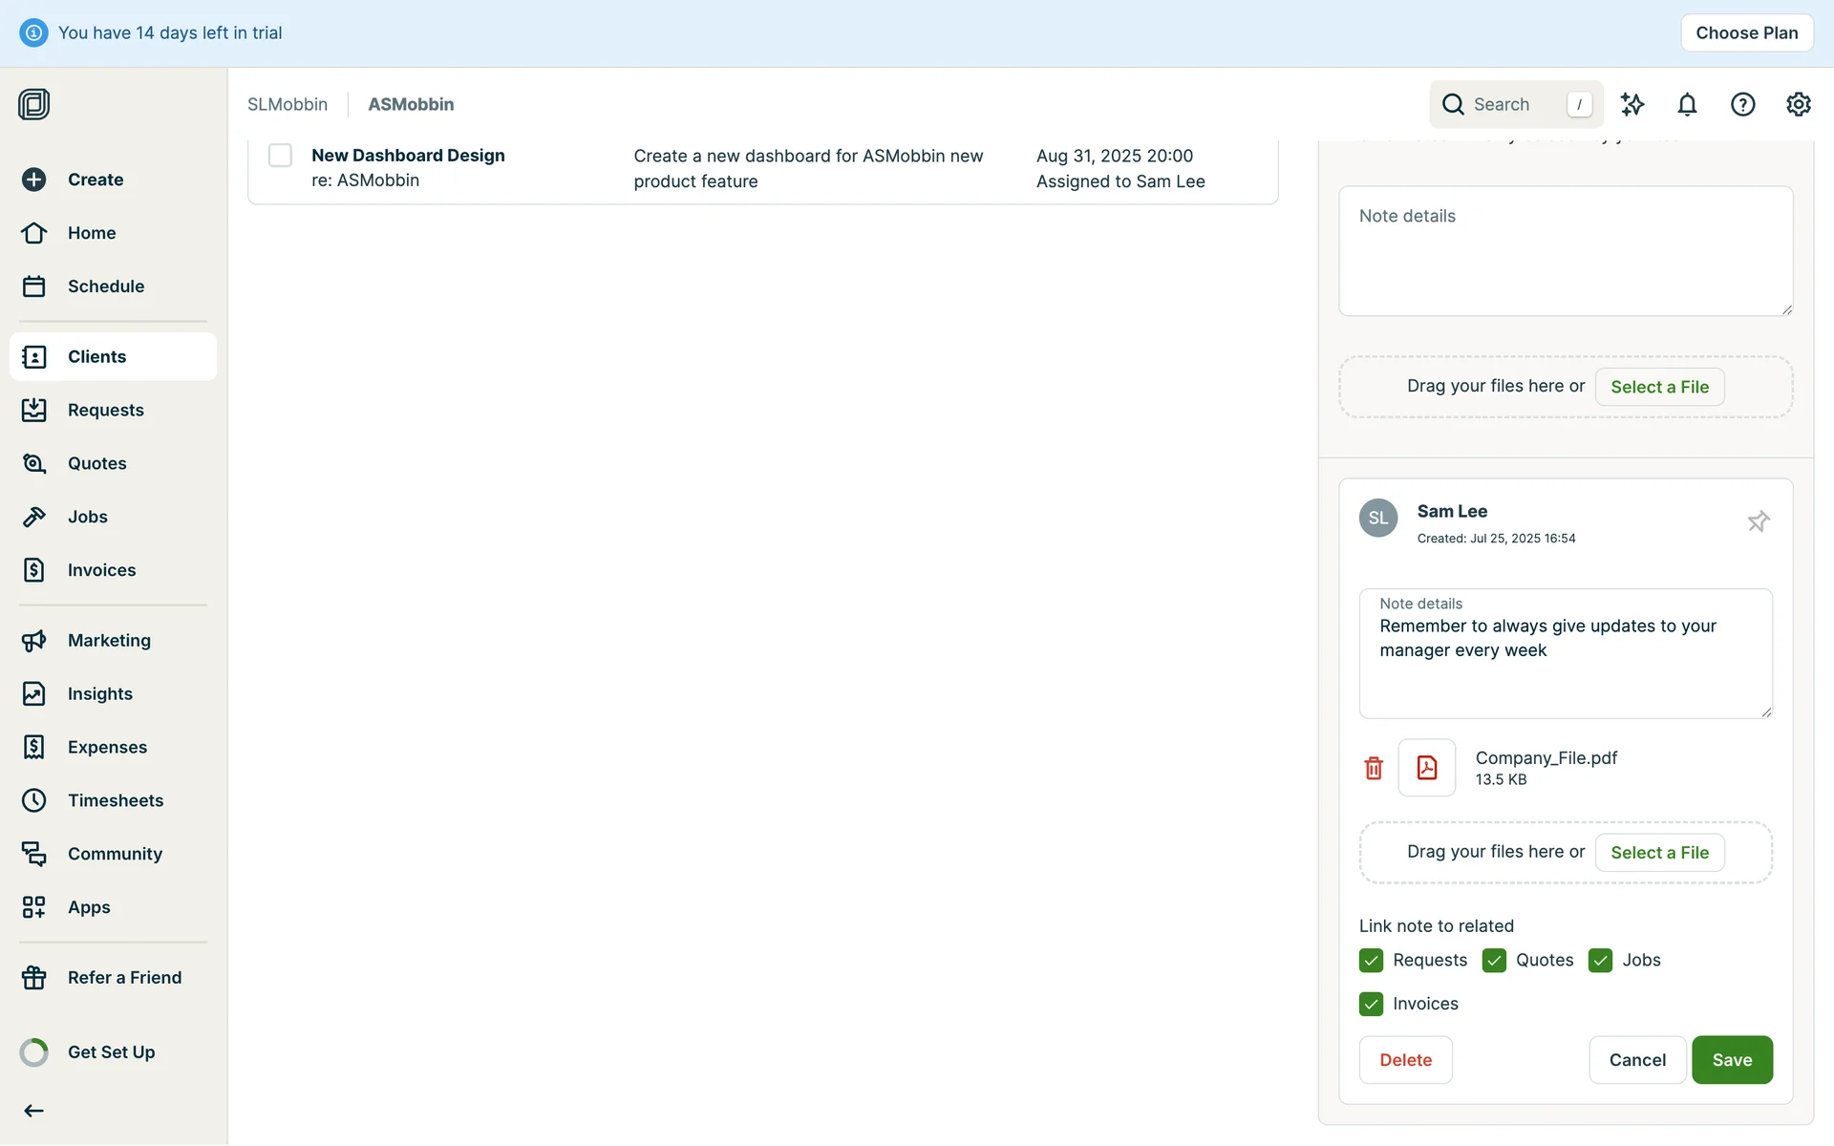Toggle the Invoices link checkbox

tap(1371, 1005)
